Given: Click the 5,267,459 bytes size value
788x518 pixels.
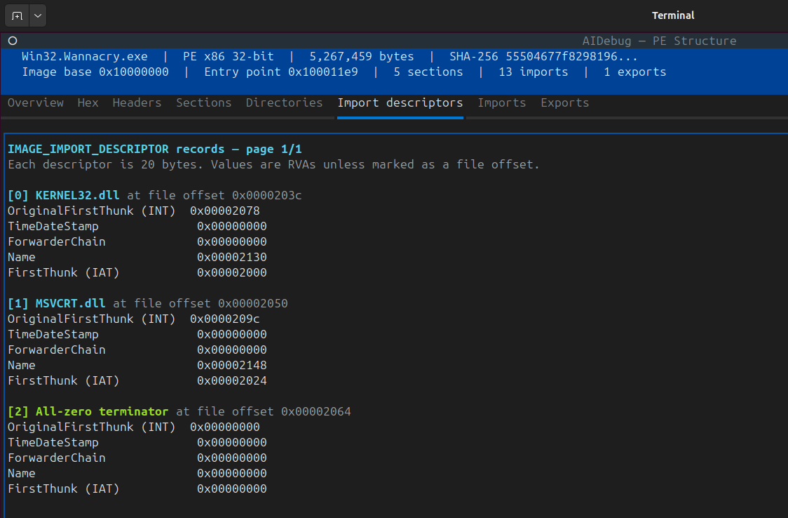Looking at the screenshot, I should click(x=361, y=56).
